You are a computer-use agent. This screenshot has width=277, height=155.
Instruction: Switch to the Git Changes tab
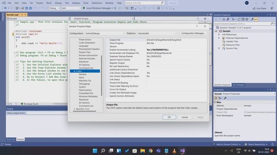tap(238, 85)
